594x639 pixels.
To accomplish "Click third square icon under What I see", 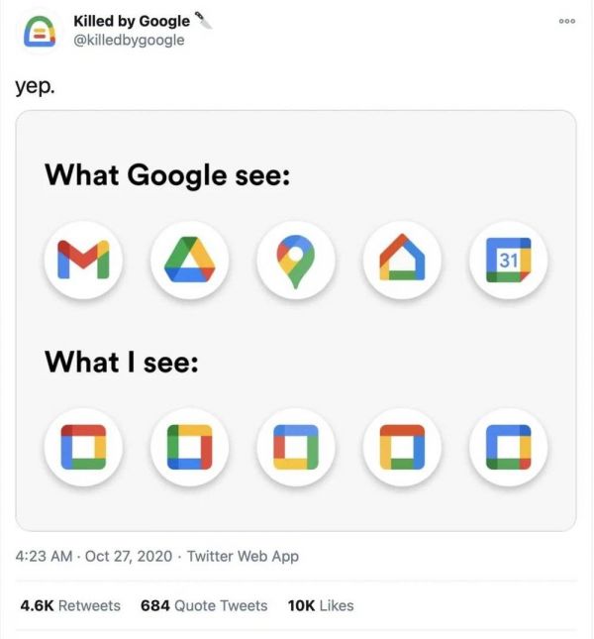I will pos(295,447).
